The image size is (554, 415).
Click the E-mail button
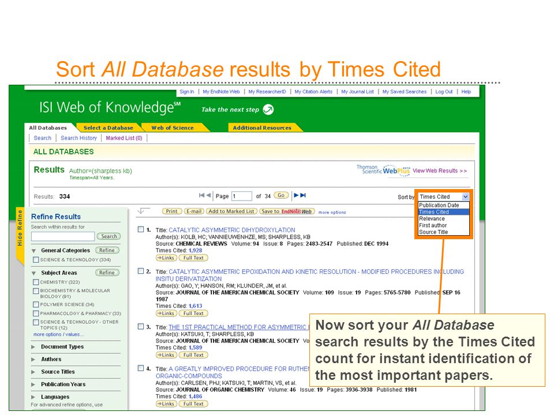(194, 211)
